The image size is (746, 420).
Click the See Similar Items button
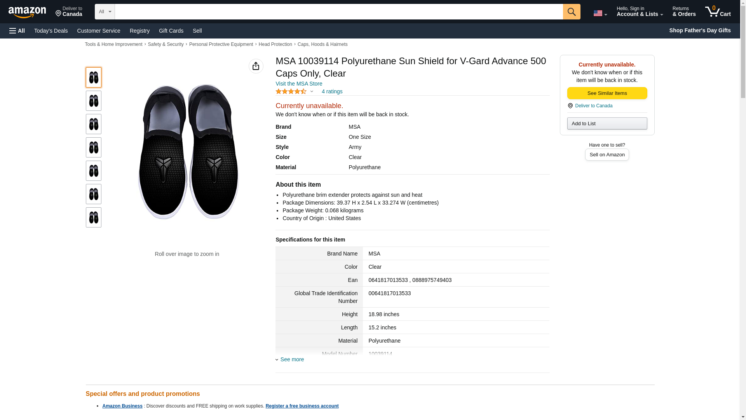pyautogui.click(x=607, y=93)
